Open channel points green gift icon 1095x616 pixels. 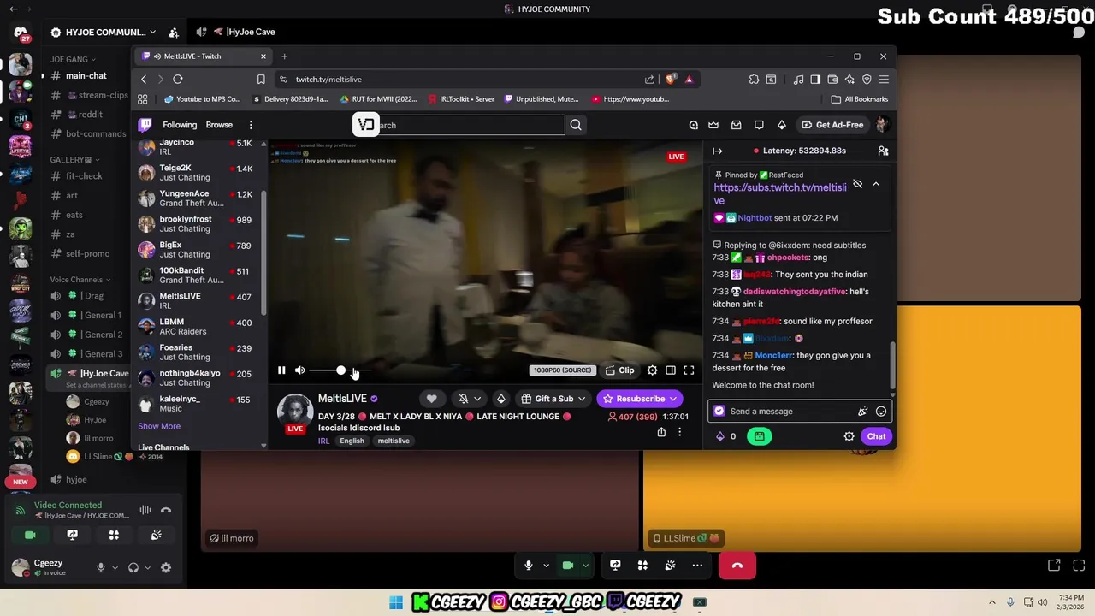759,436
